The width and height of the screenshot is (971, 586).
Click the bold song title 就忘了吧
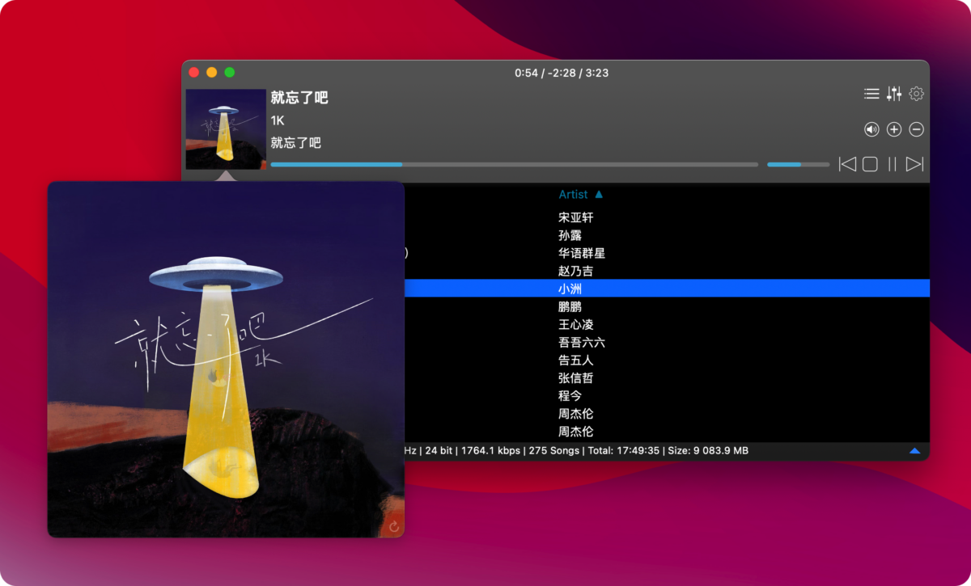[299, 98]
